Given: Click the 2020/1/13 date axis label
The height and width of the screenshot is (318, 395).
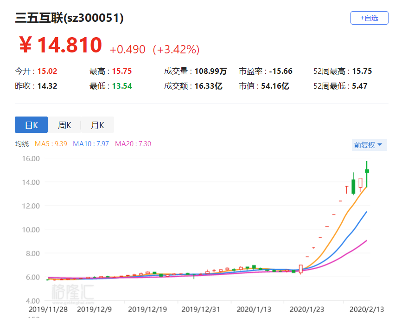Looking at the screenshot, I should point(254,310).
